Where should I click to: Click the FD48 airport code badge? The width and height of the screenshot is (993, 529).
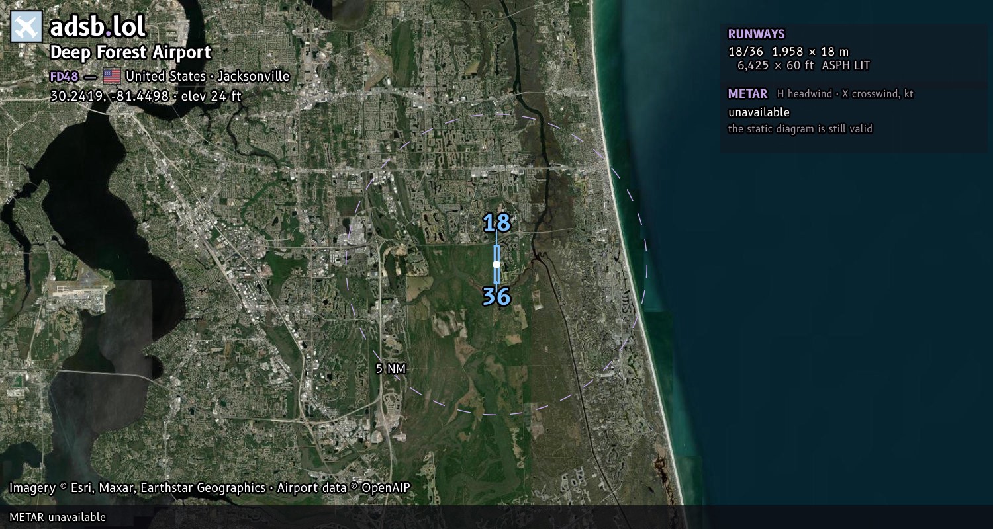point(64,77)
